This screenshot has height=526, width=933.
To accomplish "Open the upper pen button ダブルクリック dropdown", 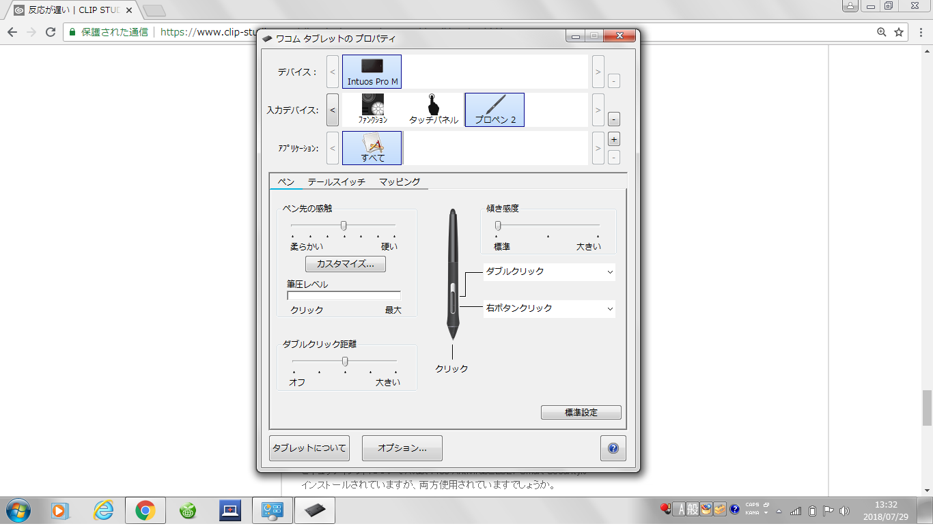I will [549, 272].
